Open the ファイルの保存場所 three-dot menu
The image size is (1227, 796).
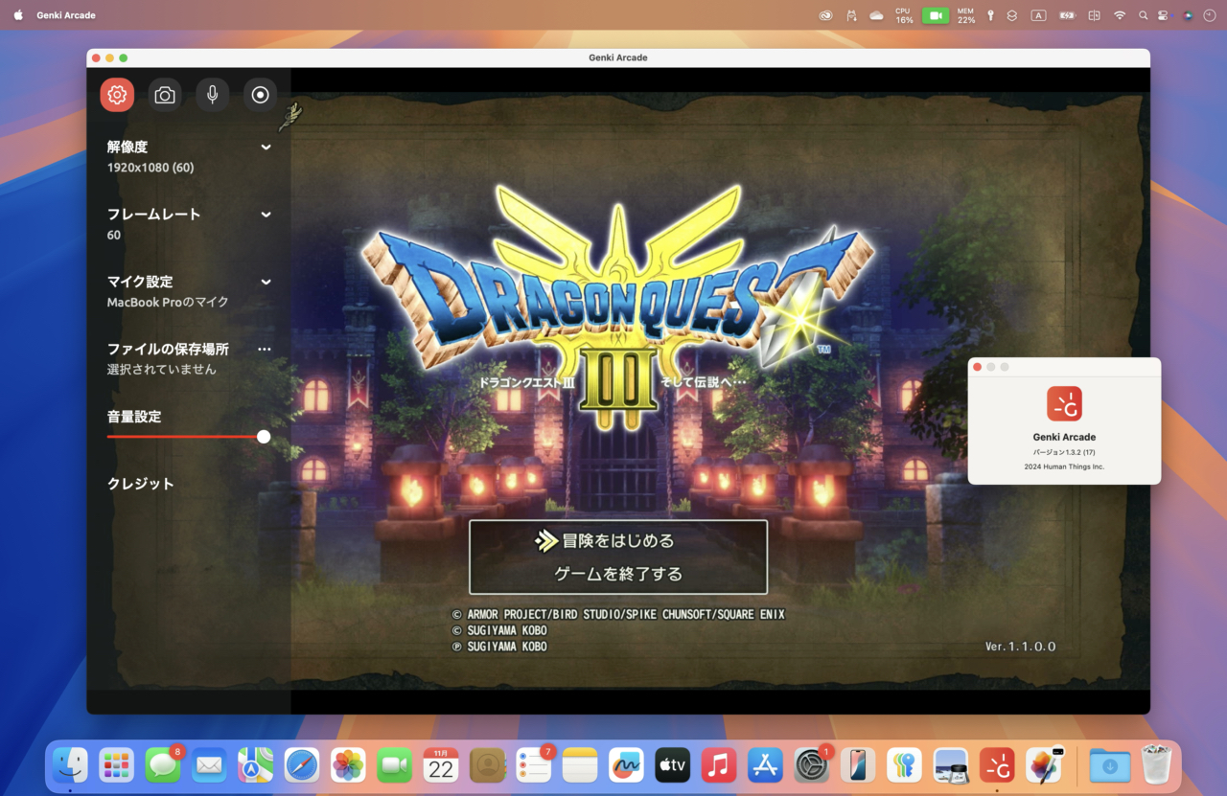[x=265, y=350]
